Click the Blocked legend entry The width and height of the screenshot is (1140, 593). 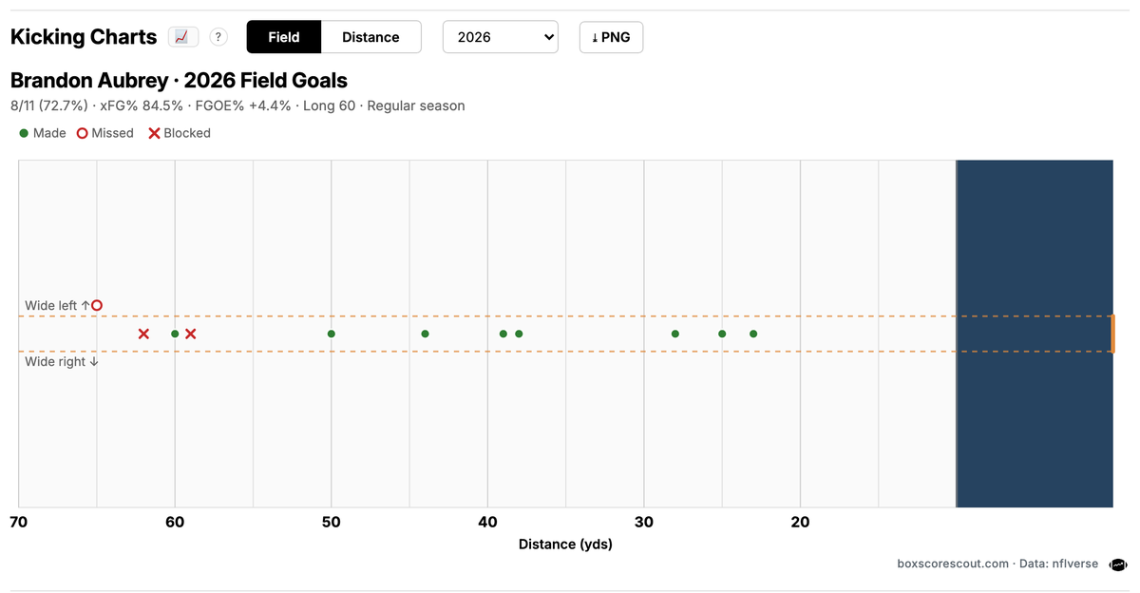click(x=180, y=133)
